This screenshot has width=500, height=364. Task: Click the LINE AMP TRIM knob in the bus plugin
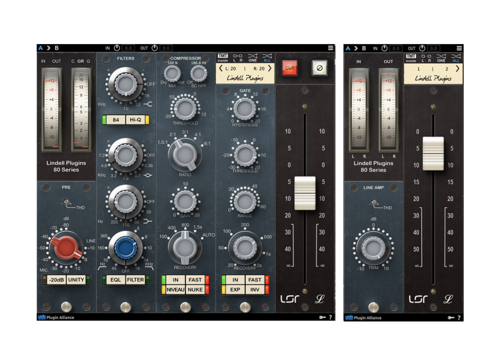click(x=373, y=248)
